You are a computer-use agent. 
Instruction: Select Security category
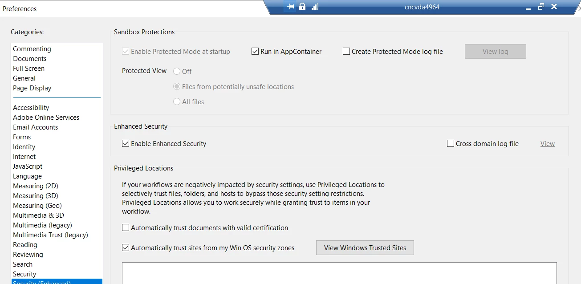click(57, 274)
